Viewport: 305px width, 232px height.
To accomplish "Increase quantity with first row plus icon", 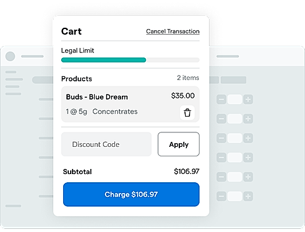I will [x=248, y=100].
